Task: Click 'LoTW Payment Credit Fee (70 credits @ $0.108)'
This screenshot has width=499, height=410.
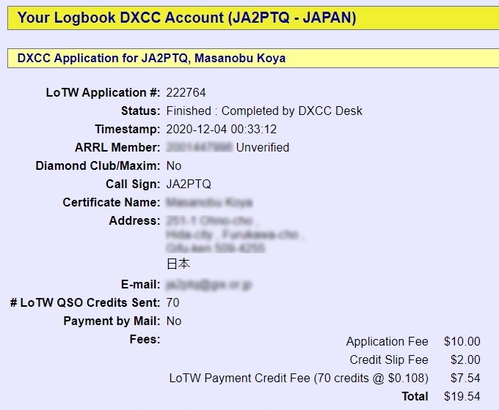Action: 299,379
